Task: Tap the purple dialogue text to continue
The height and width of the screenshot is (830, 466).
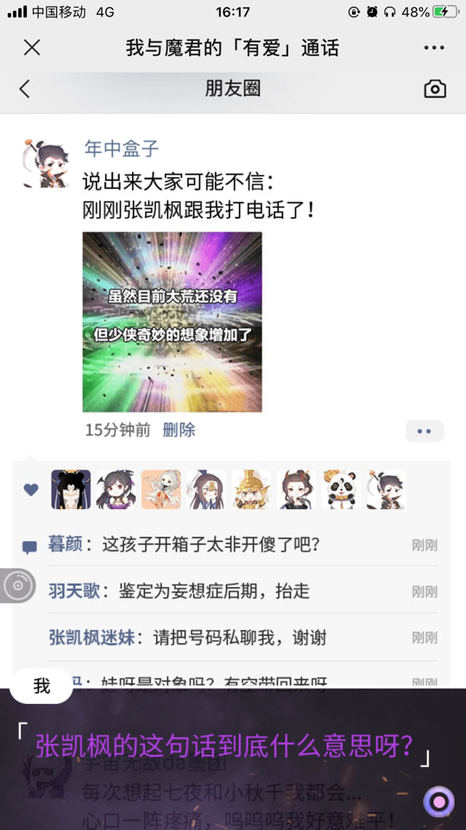Action: click(x=224, y=746)
